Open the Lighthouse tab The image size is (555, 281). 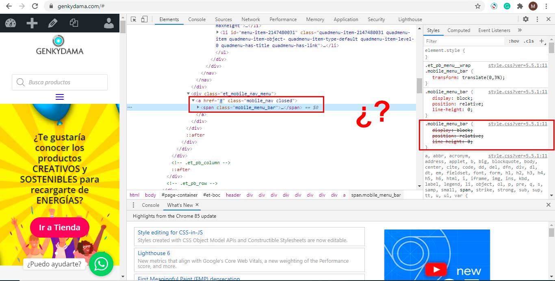[410, 19]
